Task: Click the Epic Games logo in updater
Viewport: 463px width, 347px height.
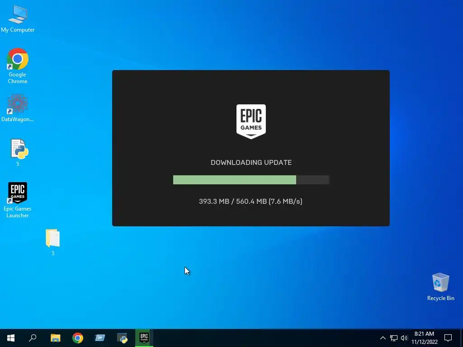Action: click(x=251, y=121)
